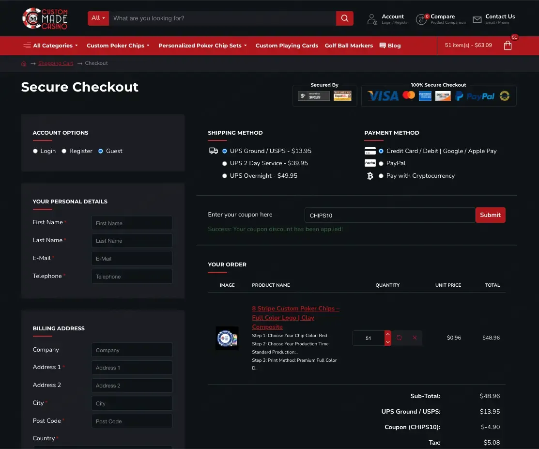Open the Shopping Cart breadcrumb link
The width and height of the screenshot is (539, 449).
(x=56, y=63)
